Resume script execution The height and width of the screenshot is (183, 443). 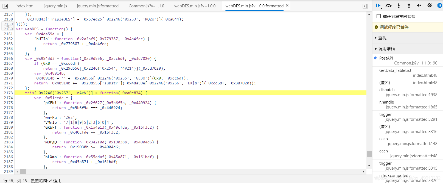(x=378, y=6)
